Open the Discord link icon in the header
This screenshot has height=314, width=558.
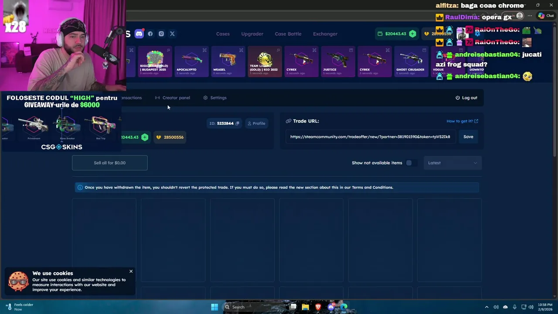(x=139, y=34)
